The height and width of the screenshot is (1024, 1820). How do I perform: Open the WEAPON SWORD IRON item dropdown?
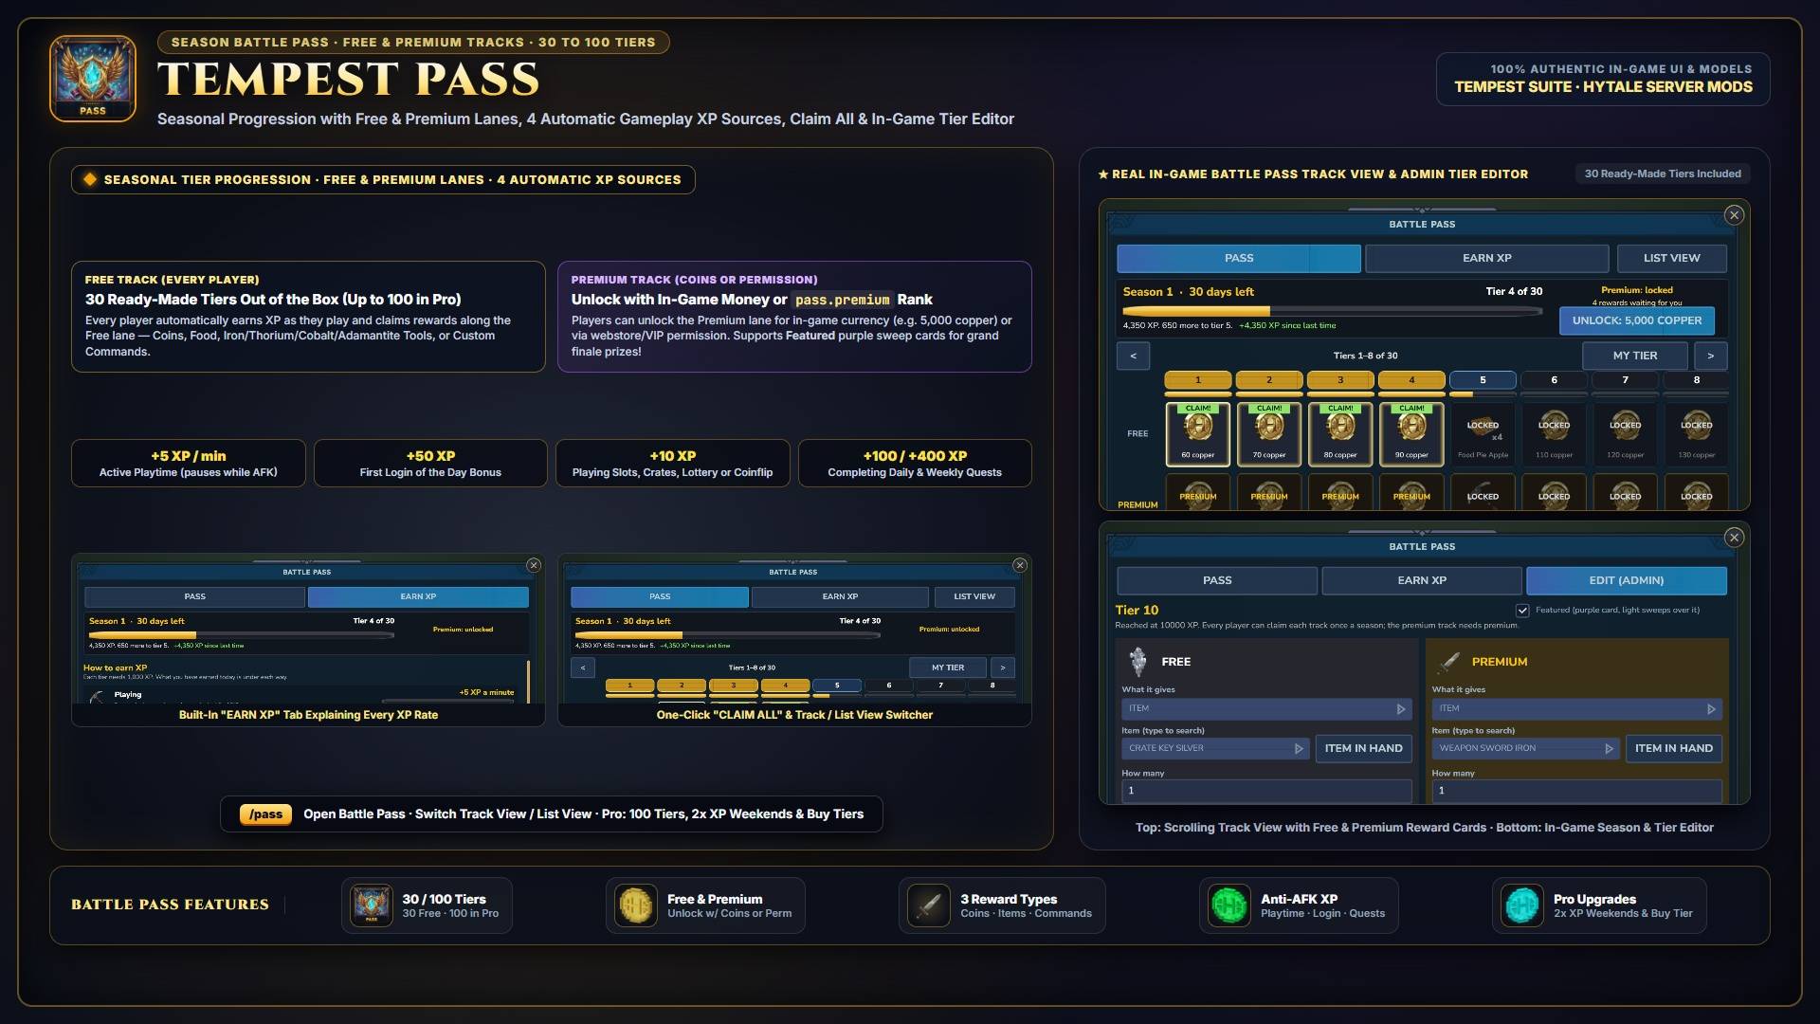click(x=1525, y=748)
